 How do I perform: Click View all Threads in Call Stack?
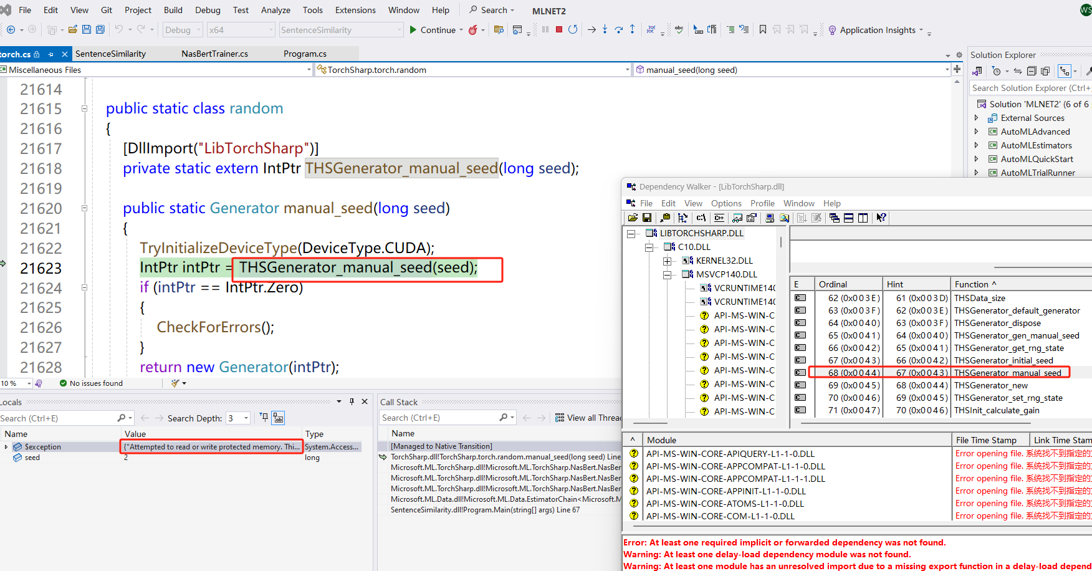point(588,418)
